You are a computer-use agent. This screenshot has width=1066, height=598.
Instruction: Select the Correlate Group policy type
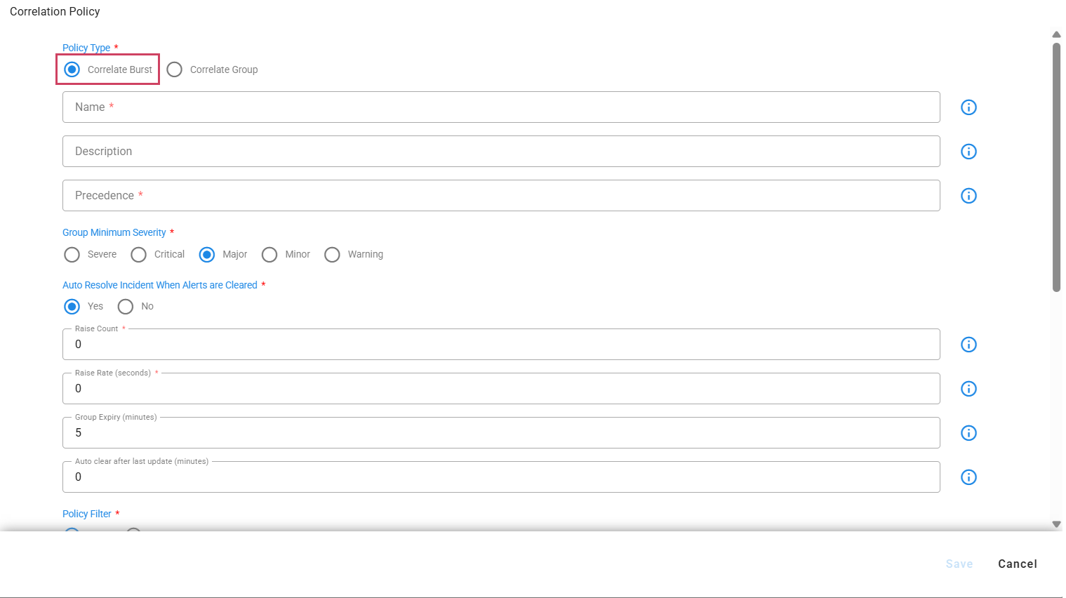pyautogui.click(x=175, y=69)
